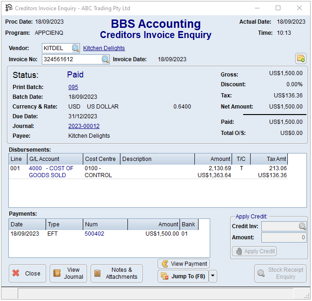Click the Bank column header in Payments
The image size is (312, 301).
pyautogui.click(x=188, y=224)
